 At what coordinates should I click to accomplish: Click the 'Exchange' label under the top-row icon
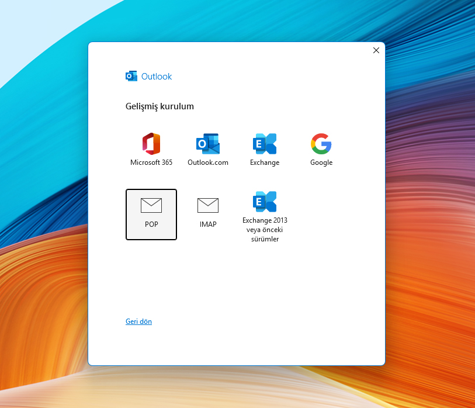pyautogui.click(x=265, y=162)
